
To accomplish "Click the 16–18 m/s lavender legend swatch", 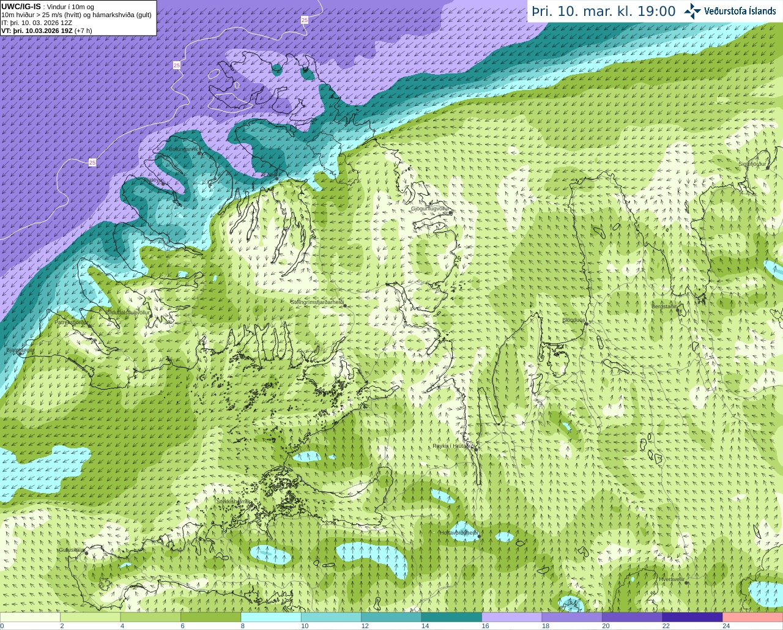I will click(512, 617).
